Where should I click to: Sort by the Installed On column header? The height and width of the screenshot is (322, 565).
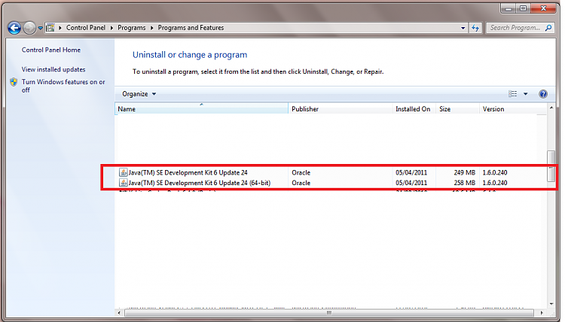pyautogui.click(x=414, y=108)
